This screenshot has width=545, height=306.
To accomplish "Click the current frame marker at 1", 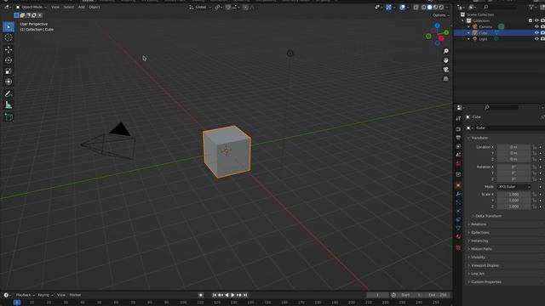I will coord(17,303).
